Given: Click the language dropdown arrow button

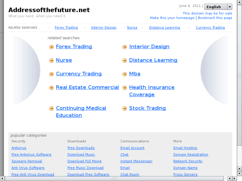Looking at the screenshot, I should 230,7.
